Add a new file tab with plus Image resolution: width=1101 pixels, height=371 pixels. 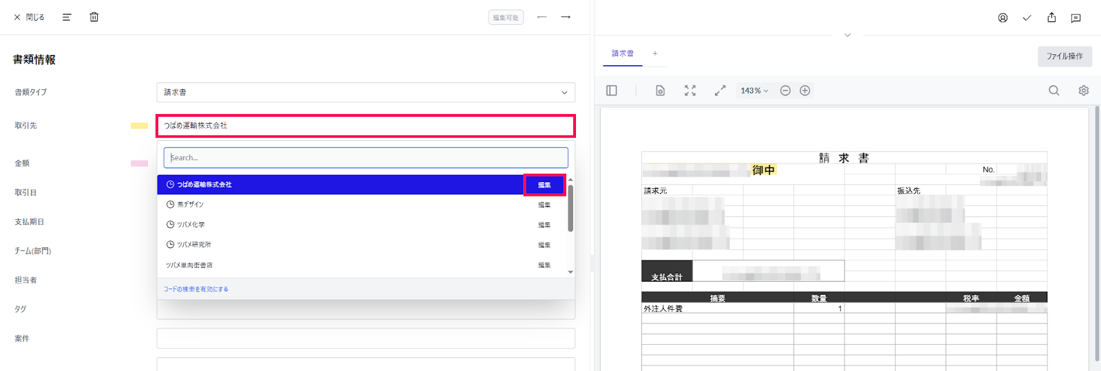655,54
